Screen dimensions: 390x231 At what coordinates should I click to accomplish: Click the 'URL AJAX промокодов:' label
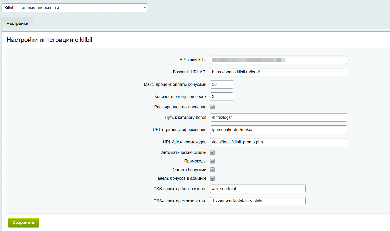point(185,142)
